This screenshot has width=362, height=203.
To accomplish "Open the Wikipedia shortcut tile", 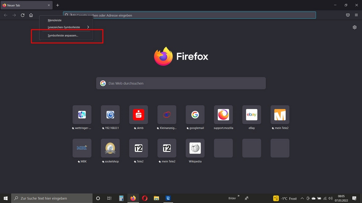I will click(195, 148).
